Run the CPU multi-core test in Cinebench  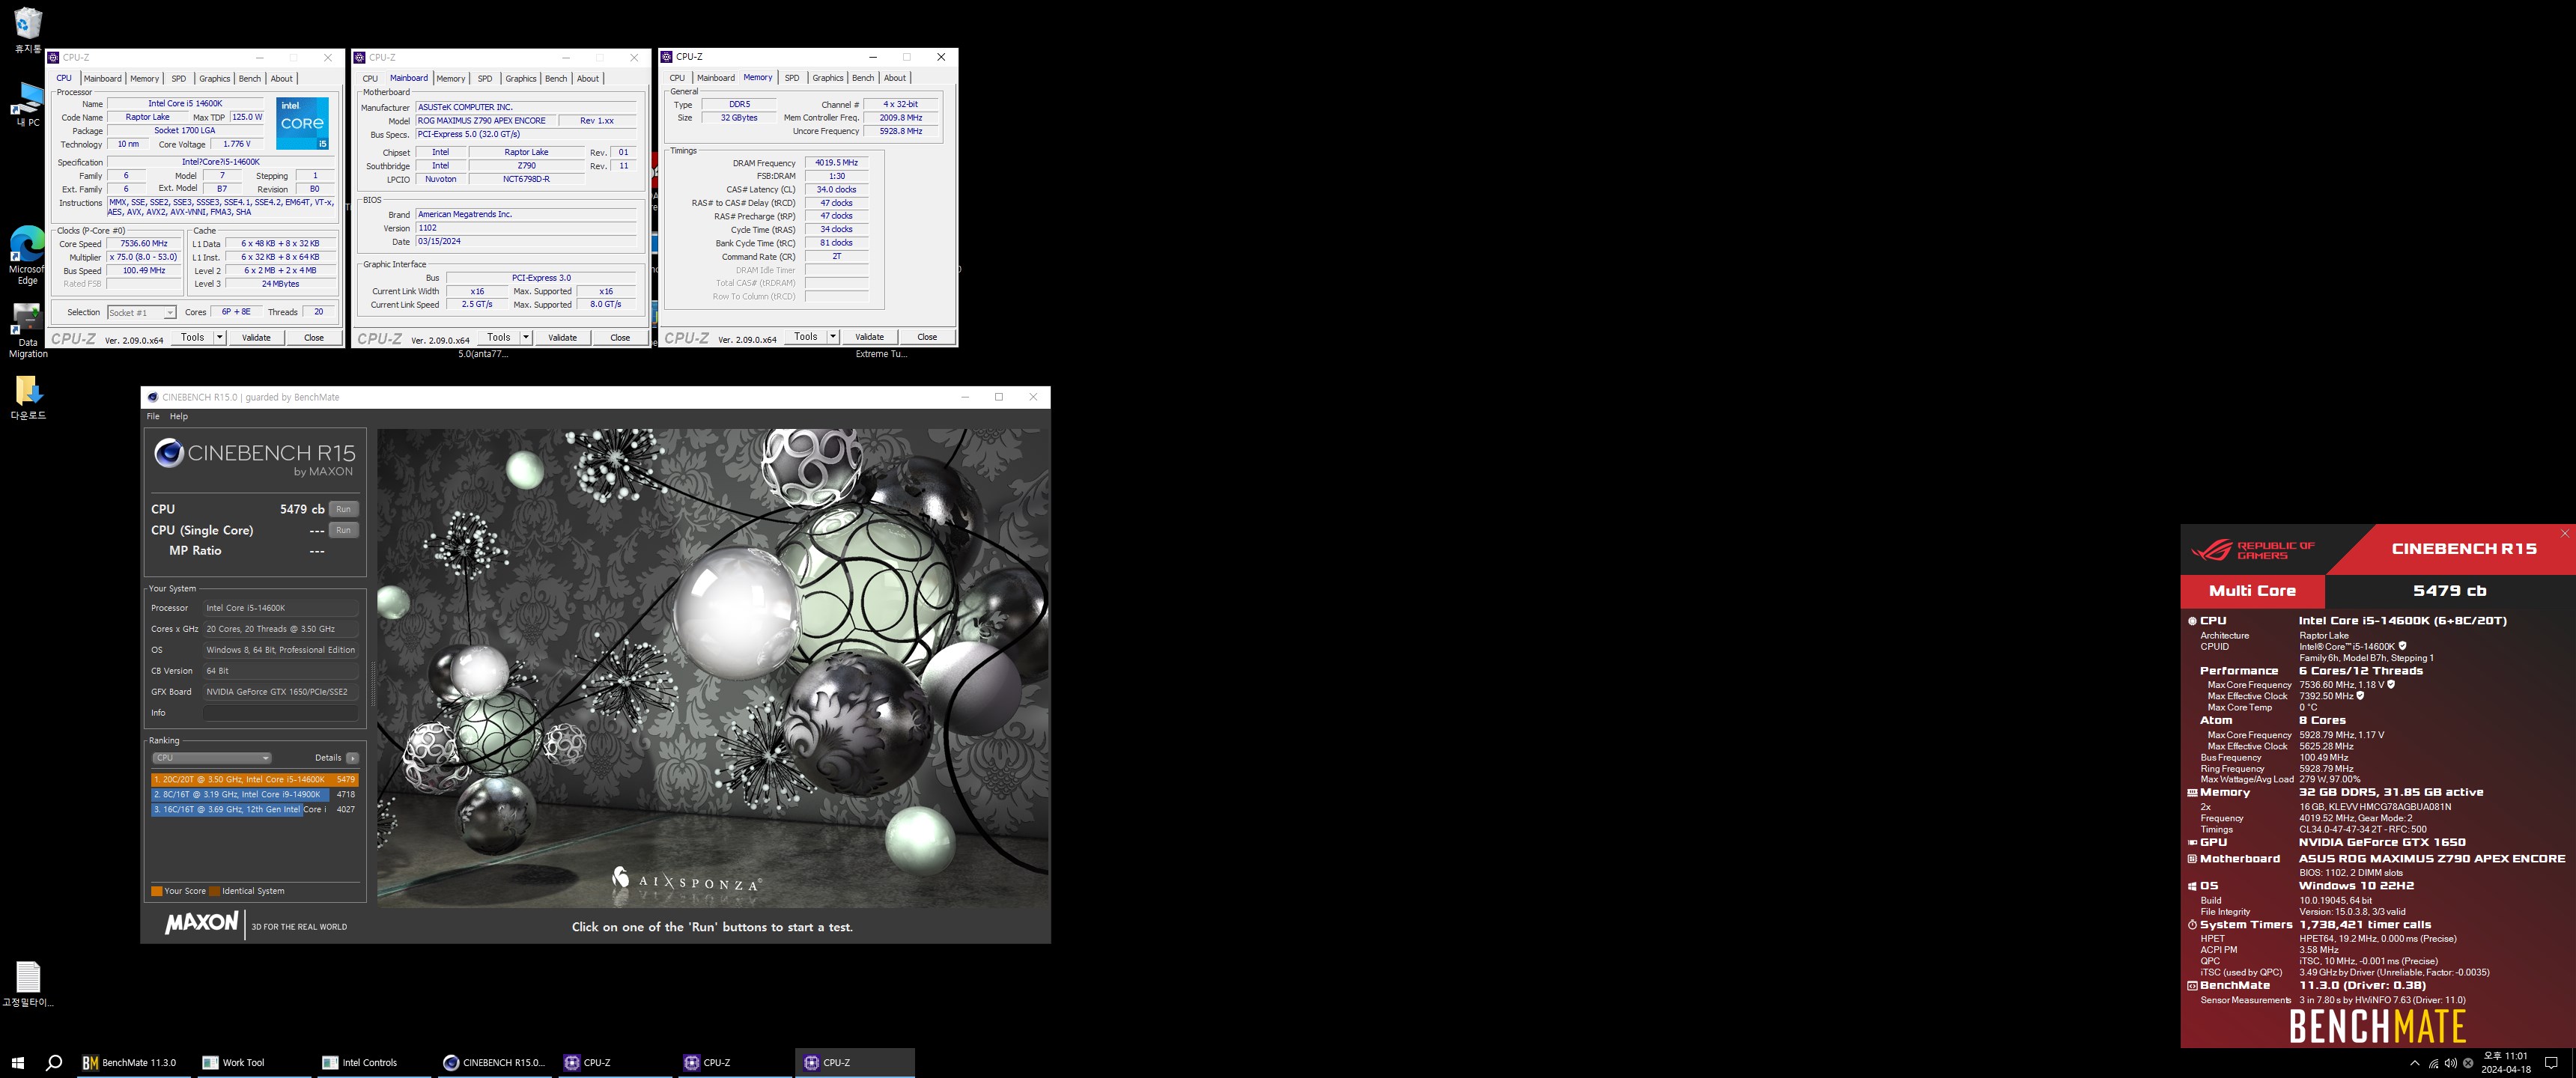(343, 509)
